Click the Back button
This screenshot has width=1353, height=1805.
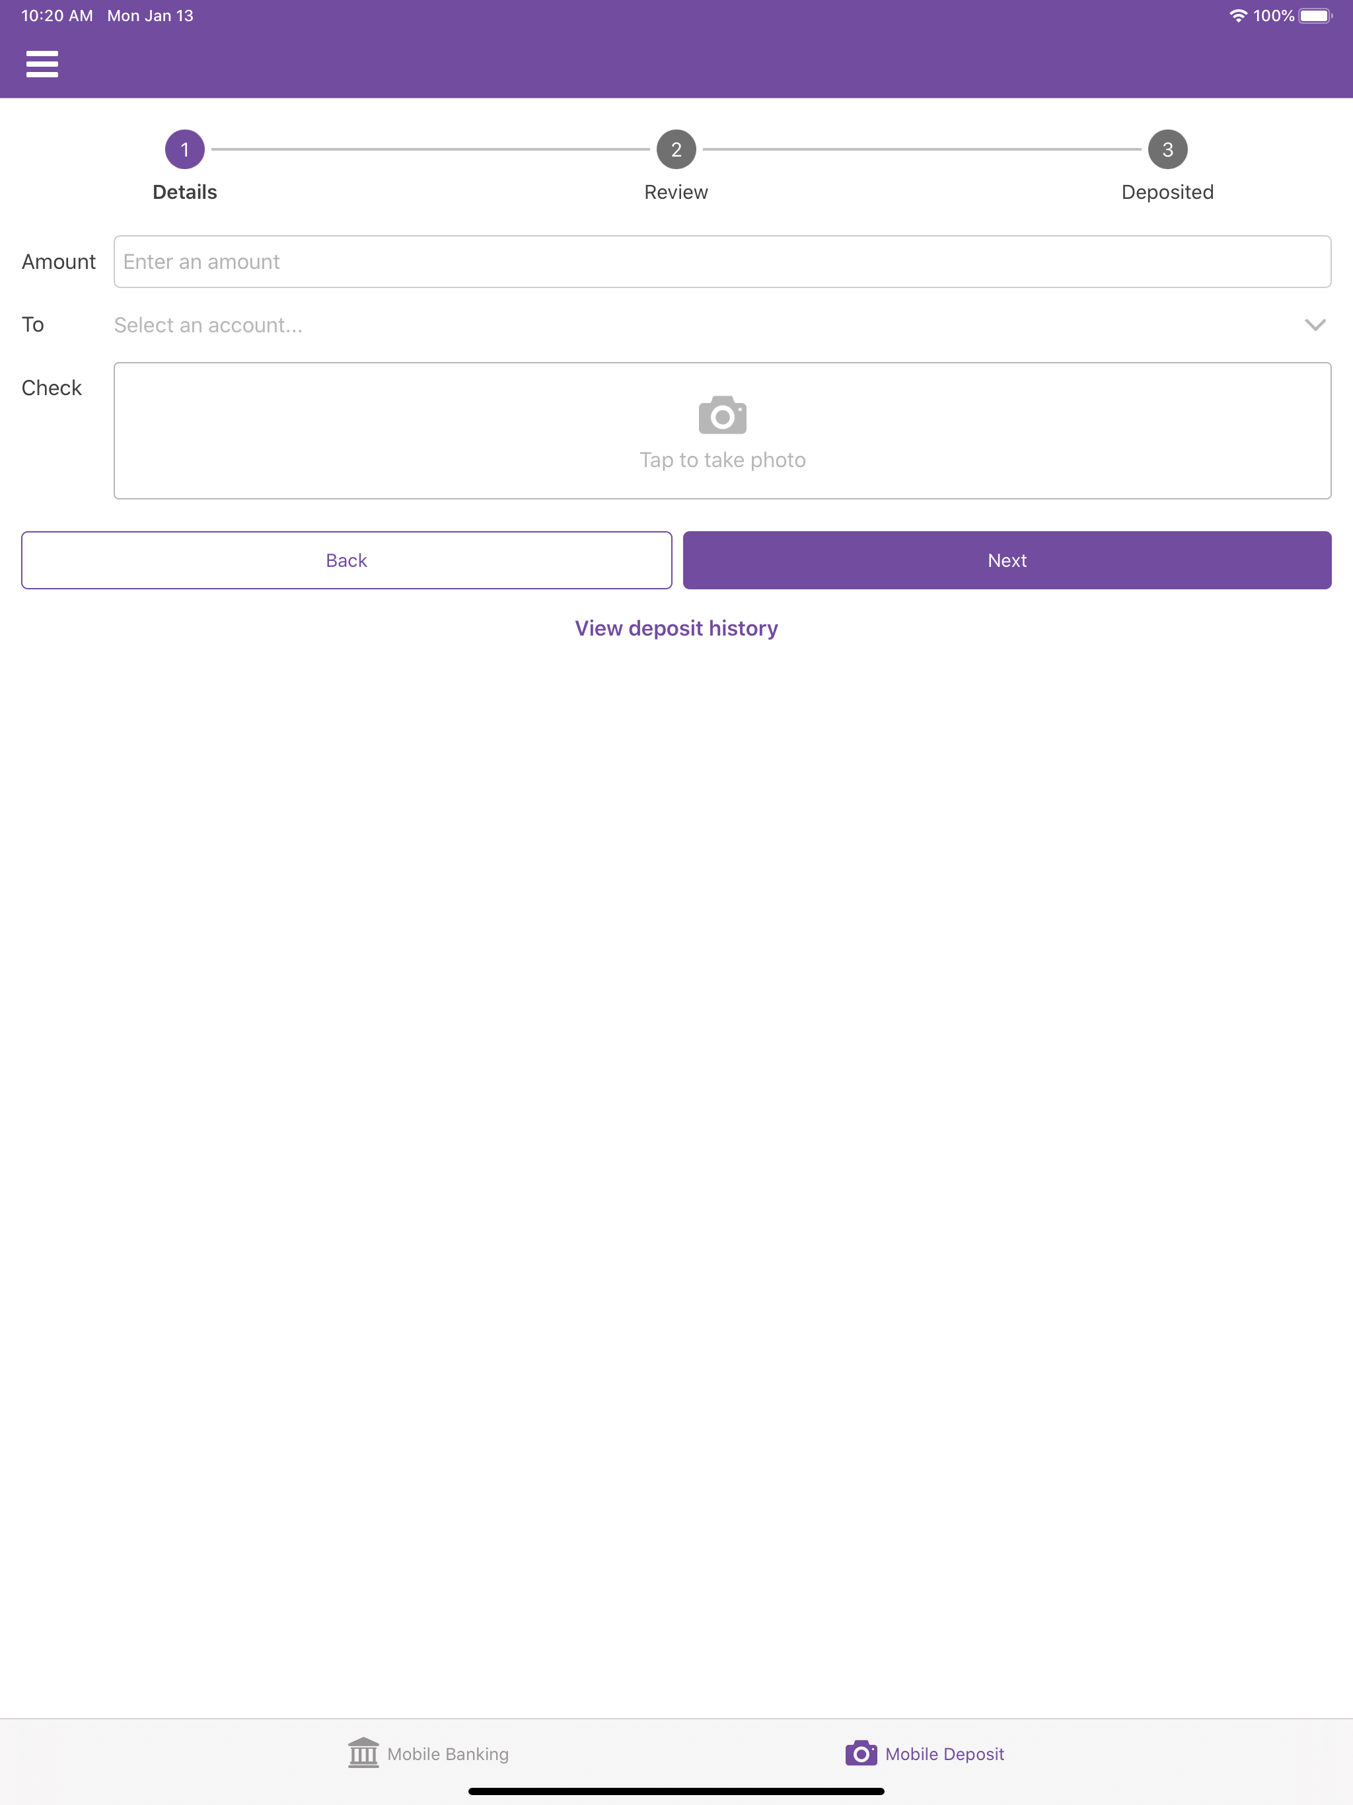(347, 561)
